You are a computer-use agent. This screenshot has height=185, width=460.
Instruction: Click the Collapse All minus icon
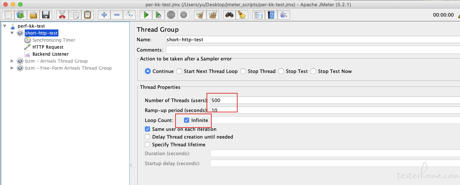tap(117, 15)
